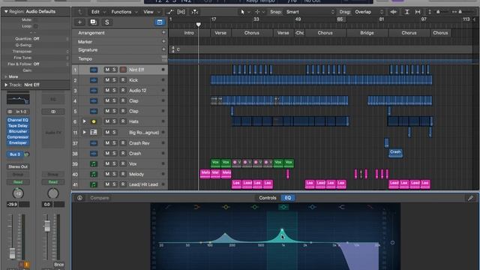Screen dimensions: 480x270
Task: Select the Intro arrangement marker
Action: click(x=189, y=33)
